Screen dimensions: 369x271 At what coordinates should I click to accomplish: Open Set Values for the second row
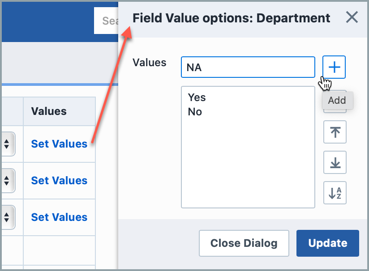(x=59, y=181)
